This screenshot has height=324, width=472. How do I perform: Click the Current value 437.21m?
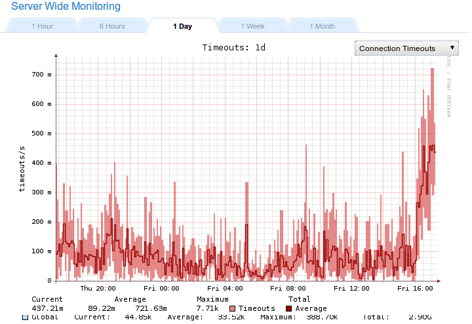click(48, 308)
